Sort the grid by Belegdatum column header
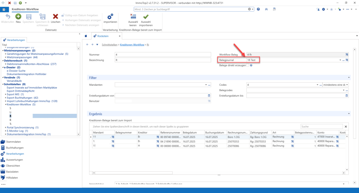Image resolution: width=359 pixels, height=193 pixels. (193, 132)
